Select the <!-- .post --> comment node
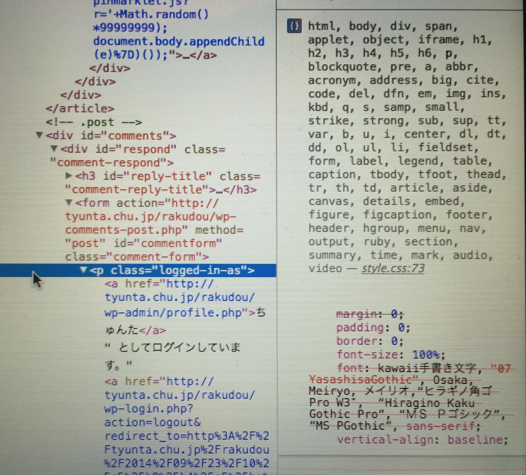Screen dimensions: 526x475 (94, 122)
